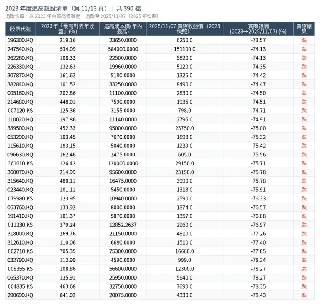Select stock code 011230.KS
Viewport: 320px width, 305px height.
(20, 225)
